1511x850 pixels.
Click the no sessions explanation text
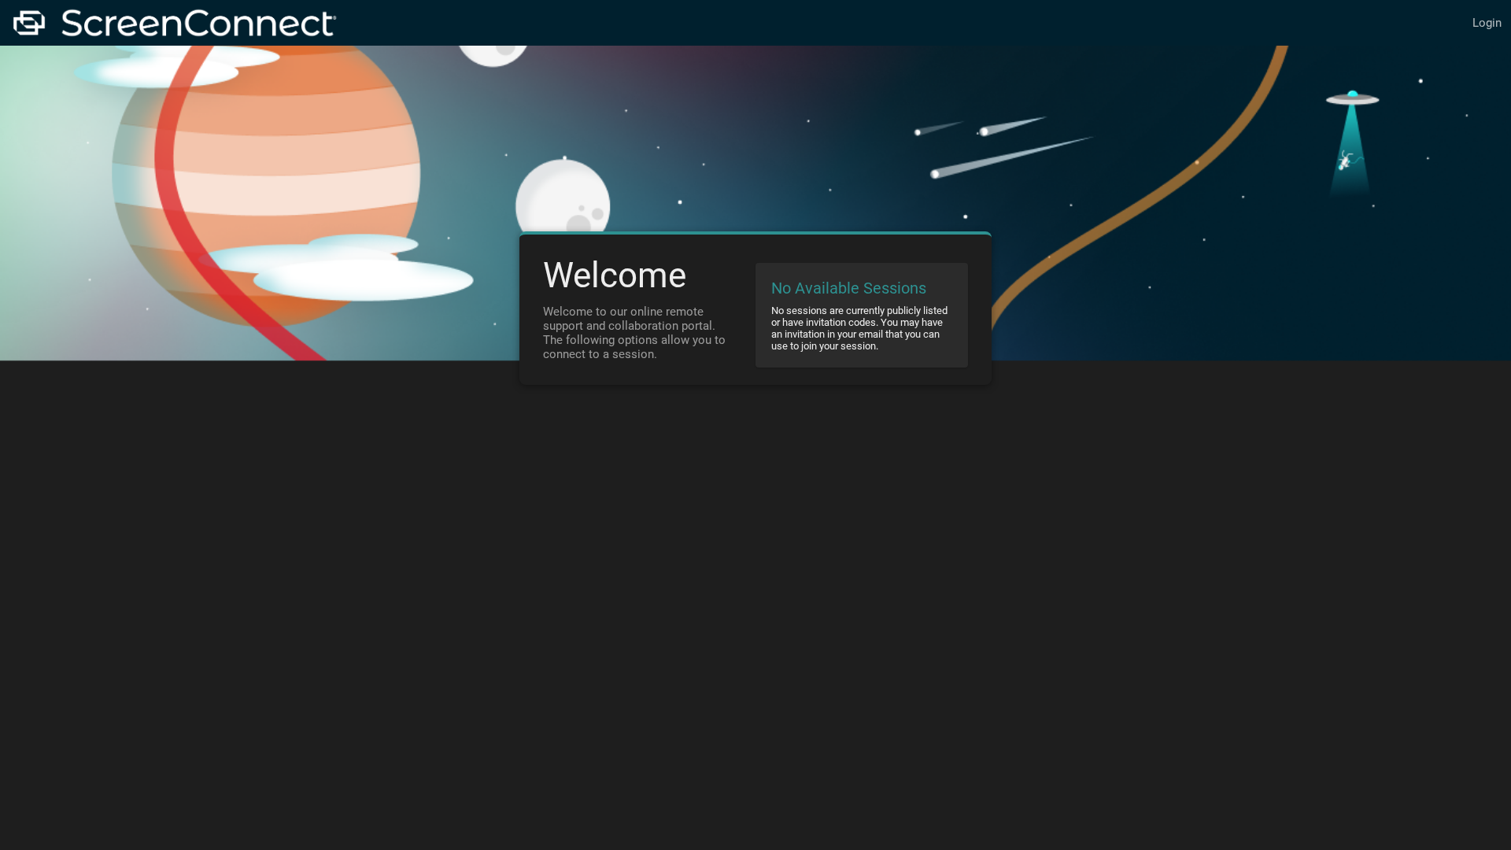click(859, 328)
